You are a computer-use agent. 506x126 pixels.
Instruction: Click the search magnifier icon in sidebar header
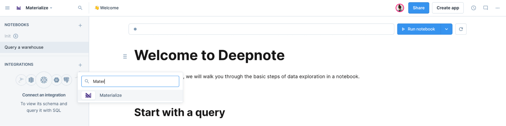pos(80,8)
